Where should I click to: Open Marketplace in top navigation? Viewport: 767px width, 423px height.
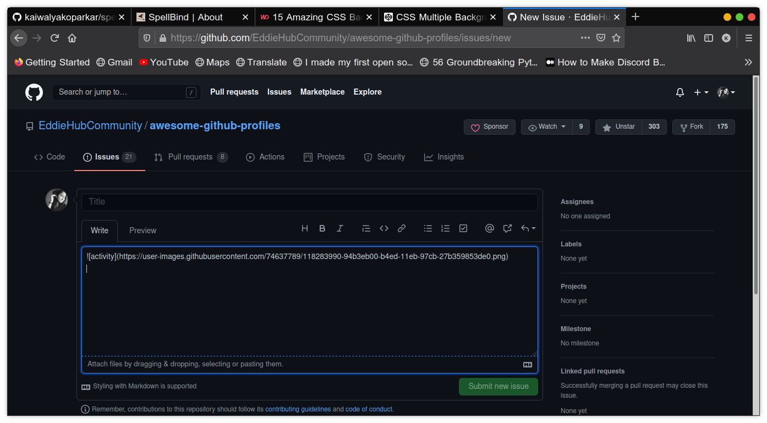pos(322,92)
